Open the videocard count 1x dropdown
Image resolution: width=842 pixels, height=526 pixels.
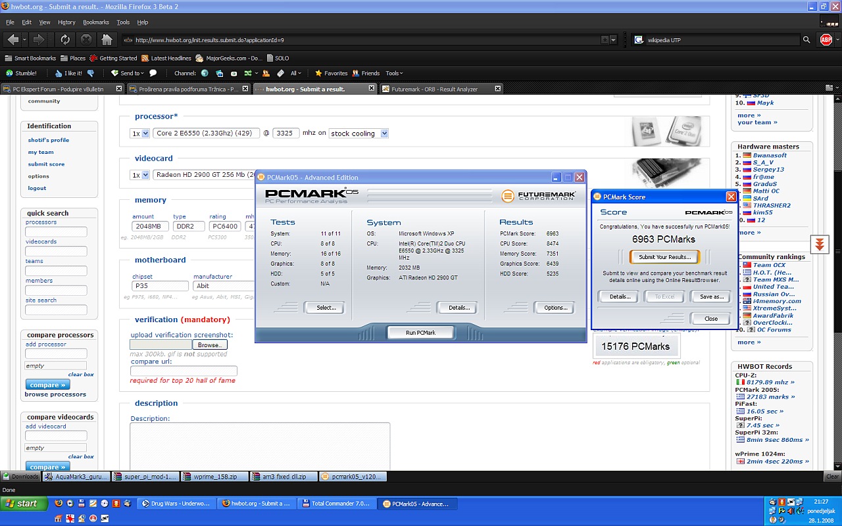pos(140,175)
